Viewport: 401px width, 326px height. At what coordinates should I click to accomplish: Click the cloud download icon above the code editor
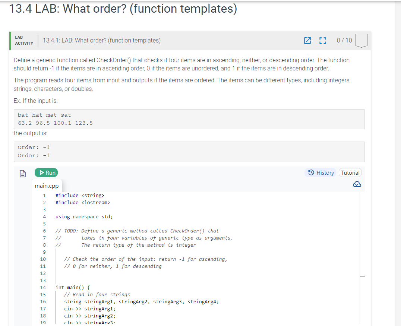click(357, 184)
